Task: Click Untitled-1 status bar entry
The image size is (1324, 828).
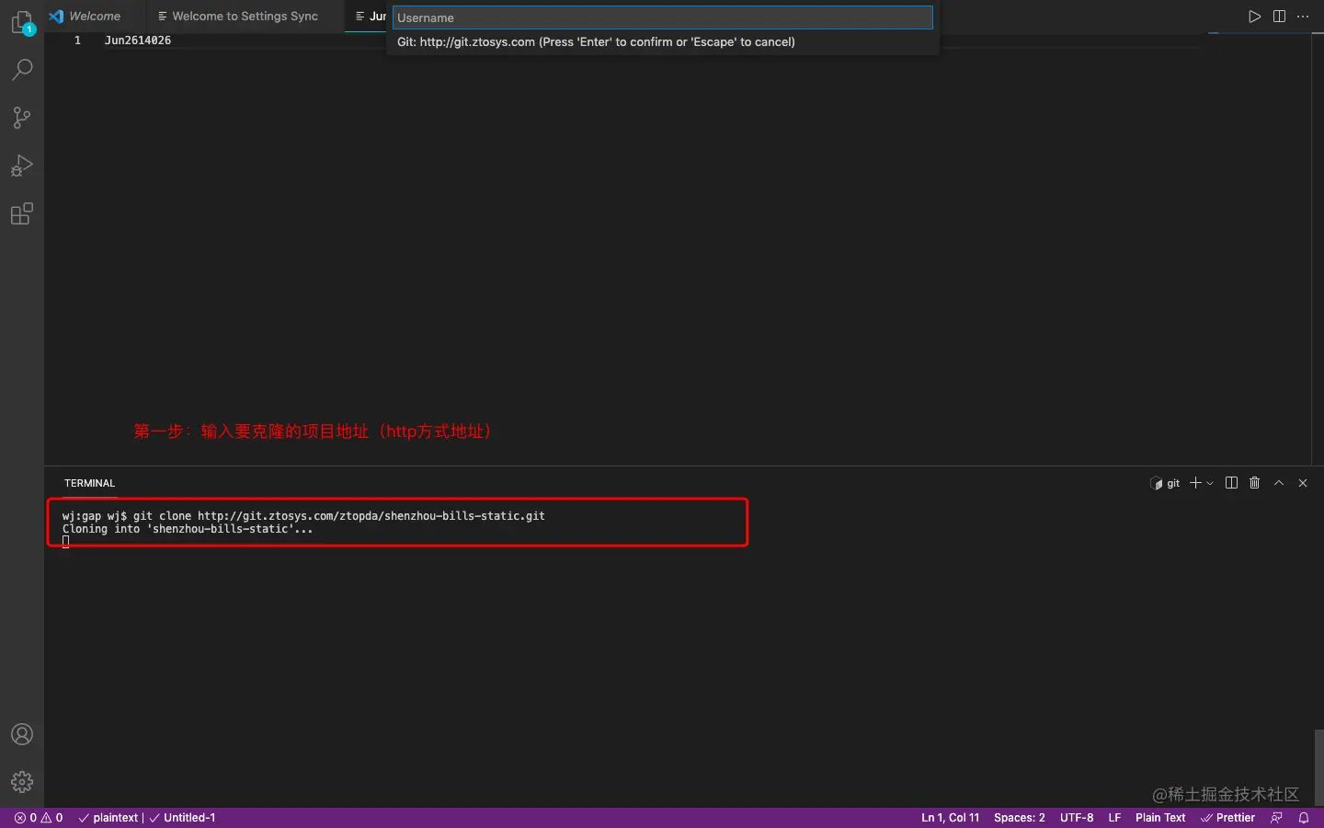Action: (x=182, y=818)
